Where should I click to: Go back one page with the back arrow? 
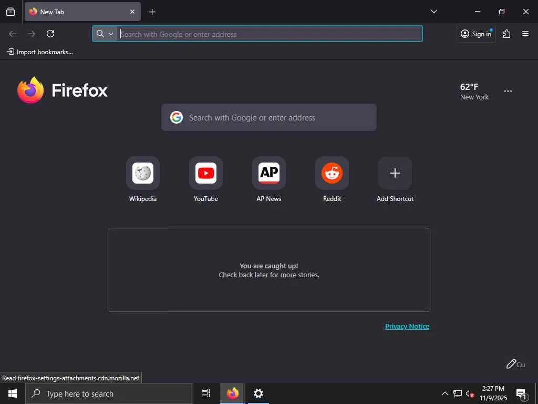[13, 34]
